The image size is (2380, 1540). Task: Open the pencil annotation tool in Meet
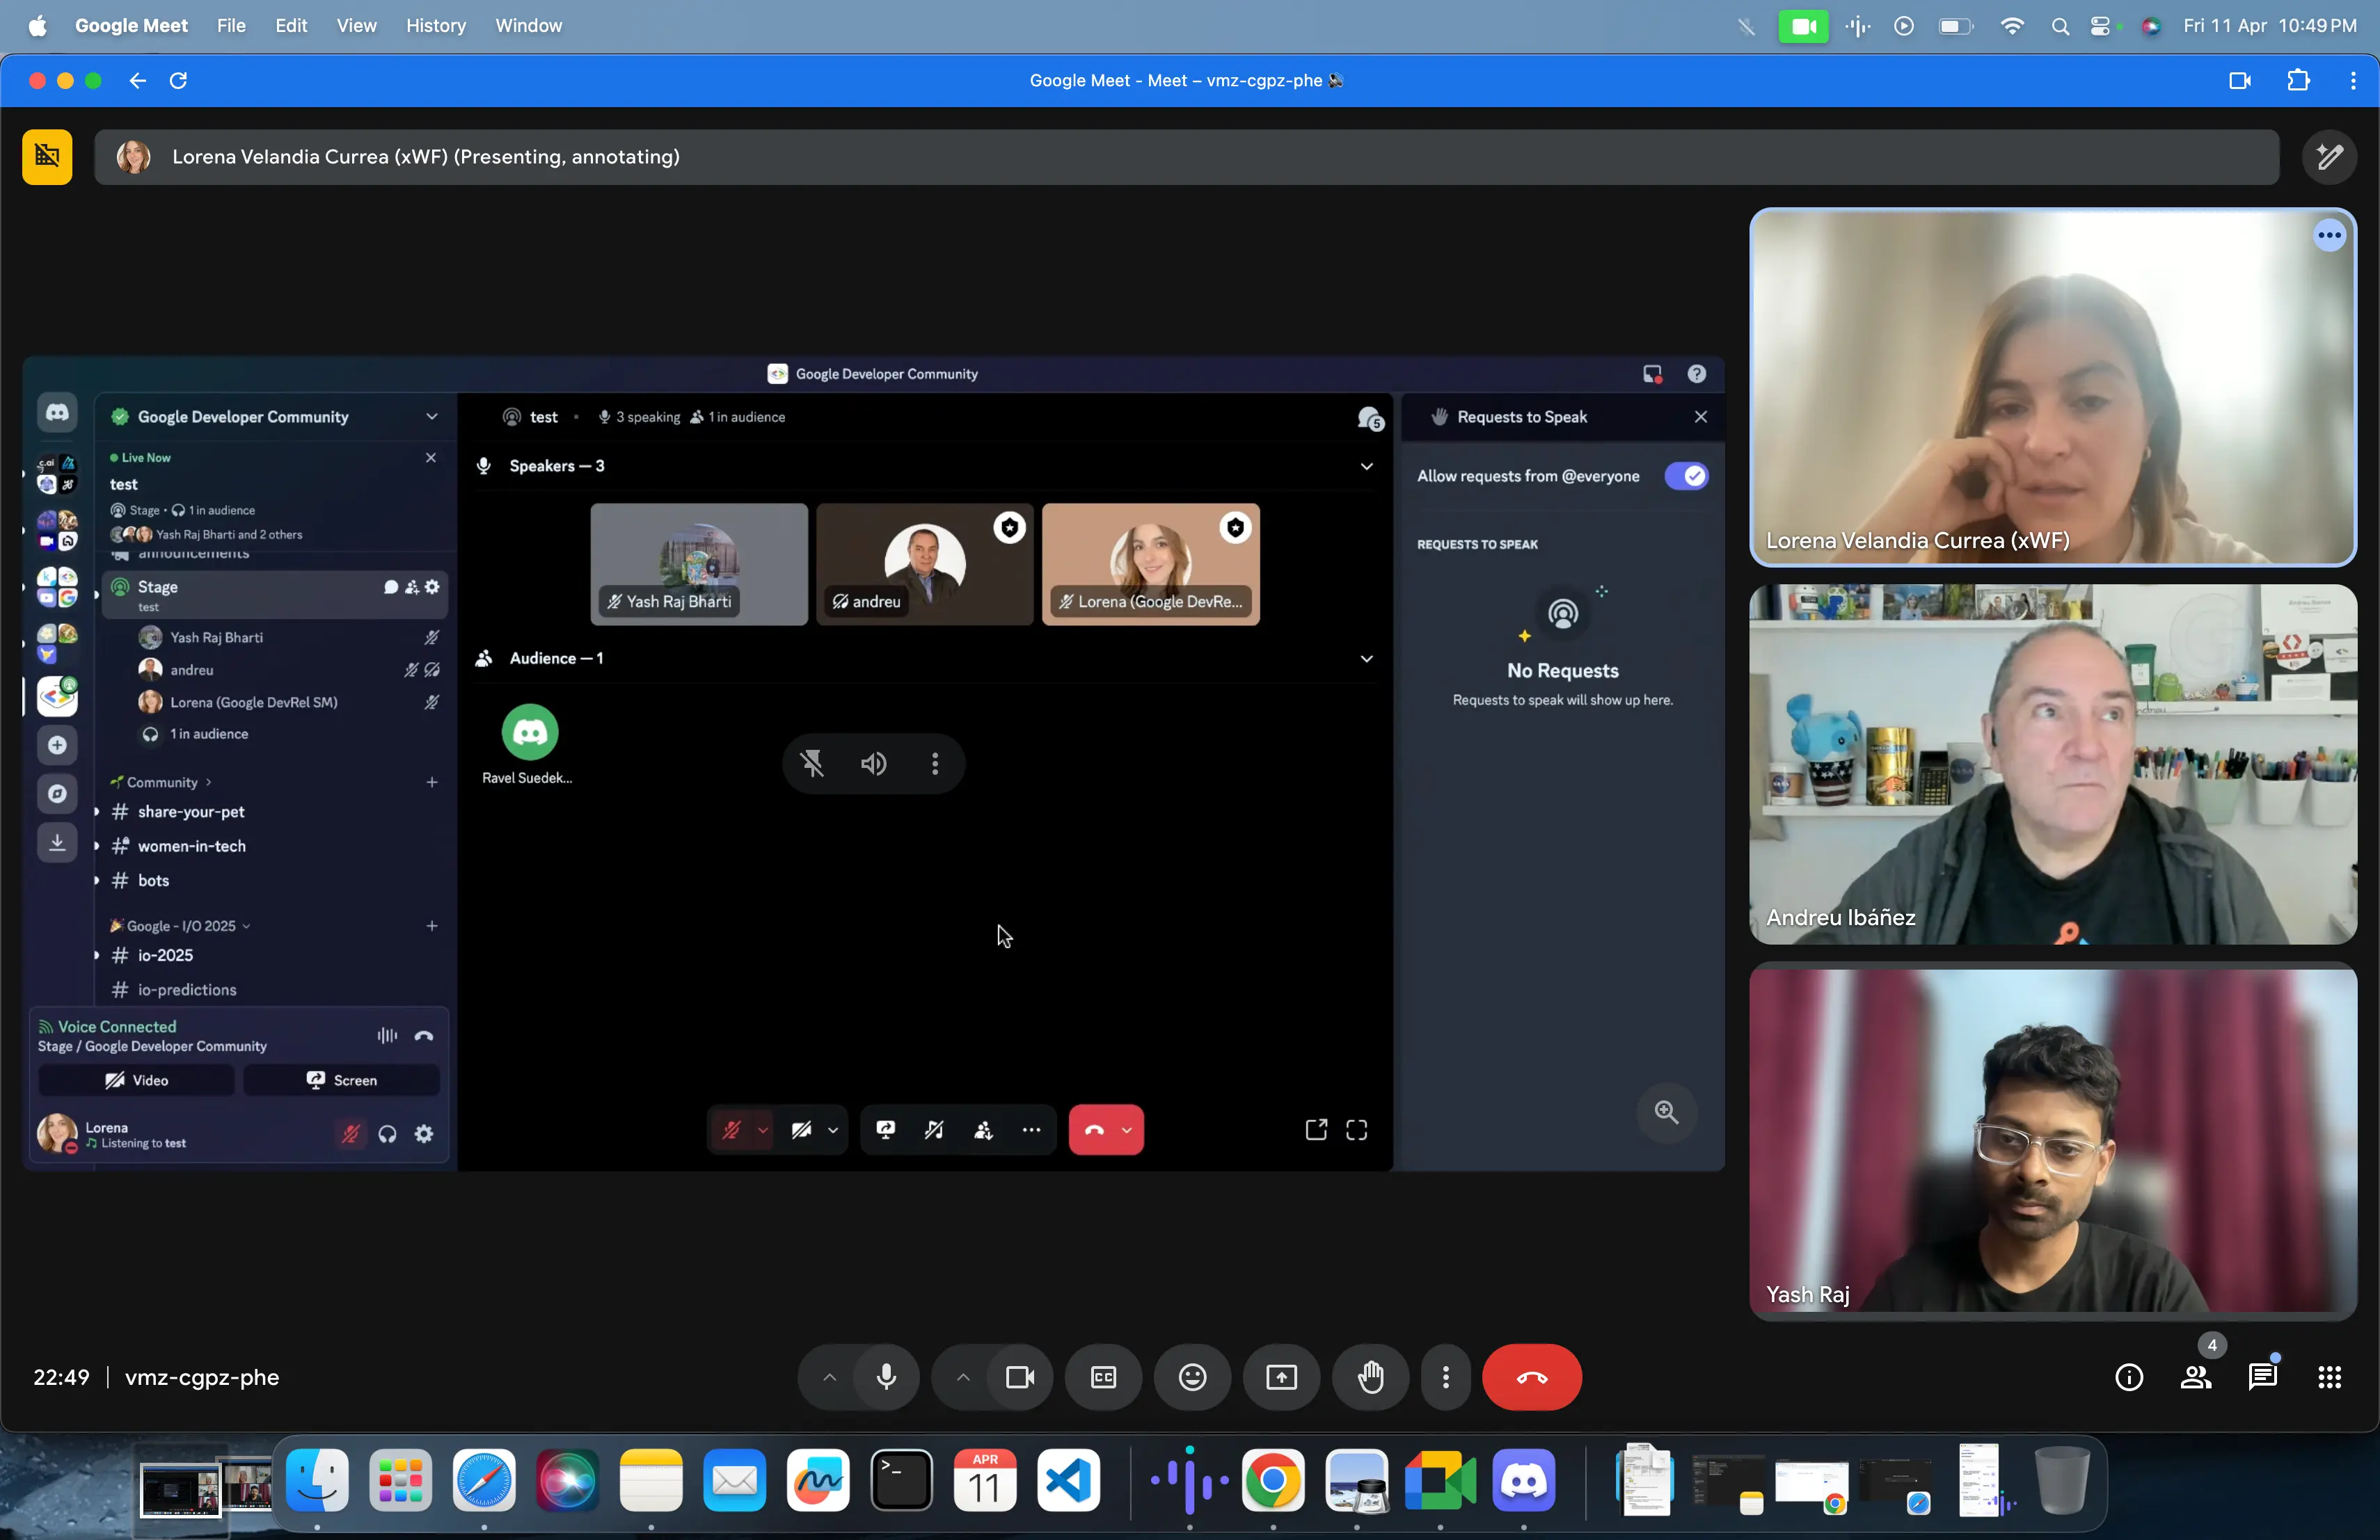[2329, 157]
